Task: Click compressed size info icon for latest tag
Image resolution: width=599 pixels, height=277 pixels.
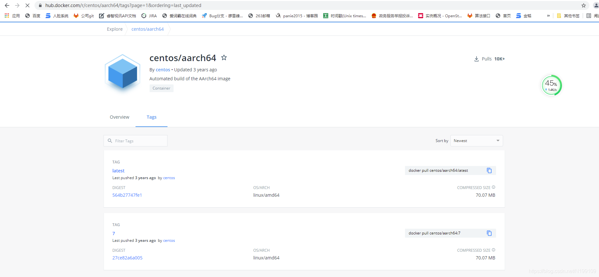Action: tap(494, 187)
